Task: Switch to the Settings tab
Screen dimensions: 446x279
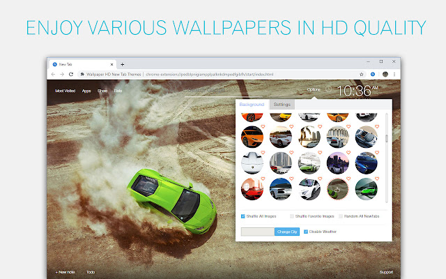Action: click(x=282, y=105)
